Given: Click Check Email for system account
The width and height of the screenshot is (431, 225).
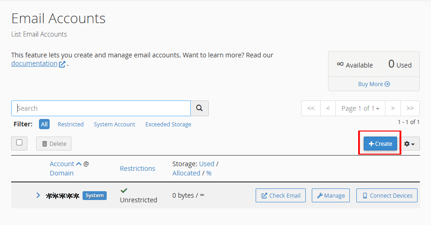Looking at the screenshot, I should [281, 195].
